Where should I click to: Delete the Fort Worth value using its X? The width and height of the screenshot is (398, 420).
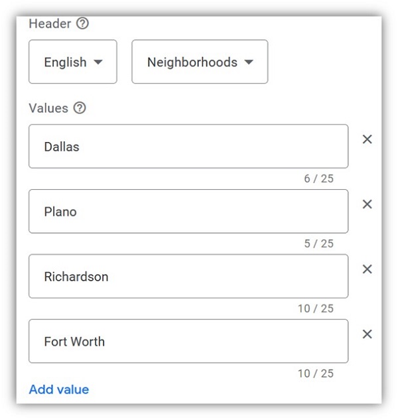(x=367, y=334)
